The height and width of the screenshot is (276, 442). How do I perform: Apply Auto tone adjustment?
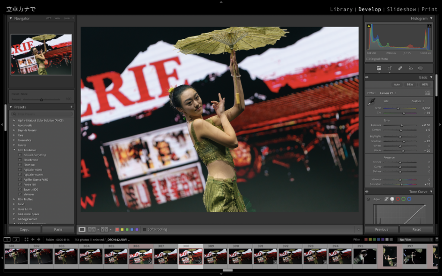point(397,85)
